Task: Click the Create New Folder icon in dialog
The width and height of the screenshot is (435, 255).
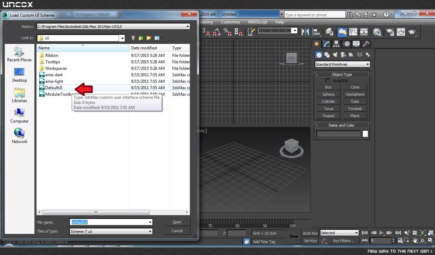Action: point(149,38)
